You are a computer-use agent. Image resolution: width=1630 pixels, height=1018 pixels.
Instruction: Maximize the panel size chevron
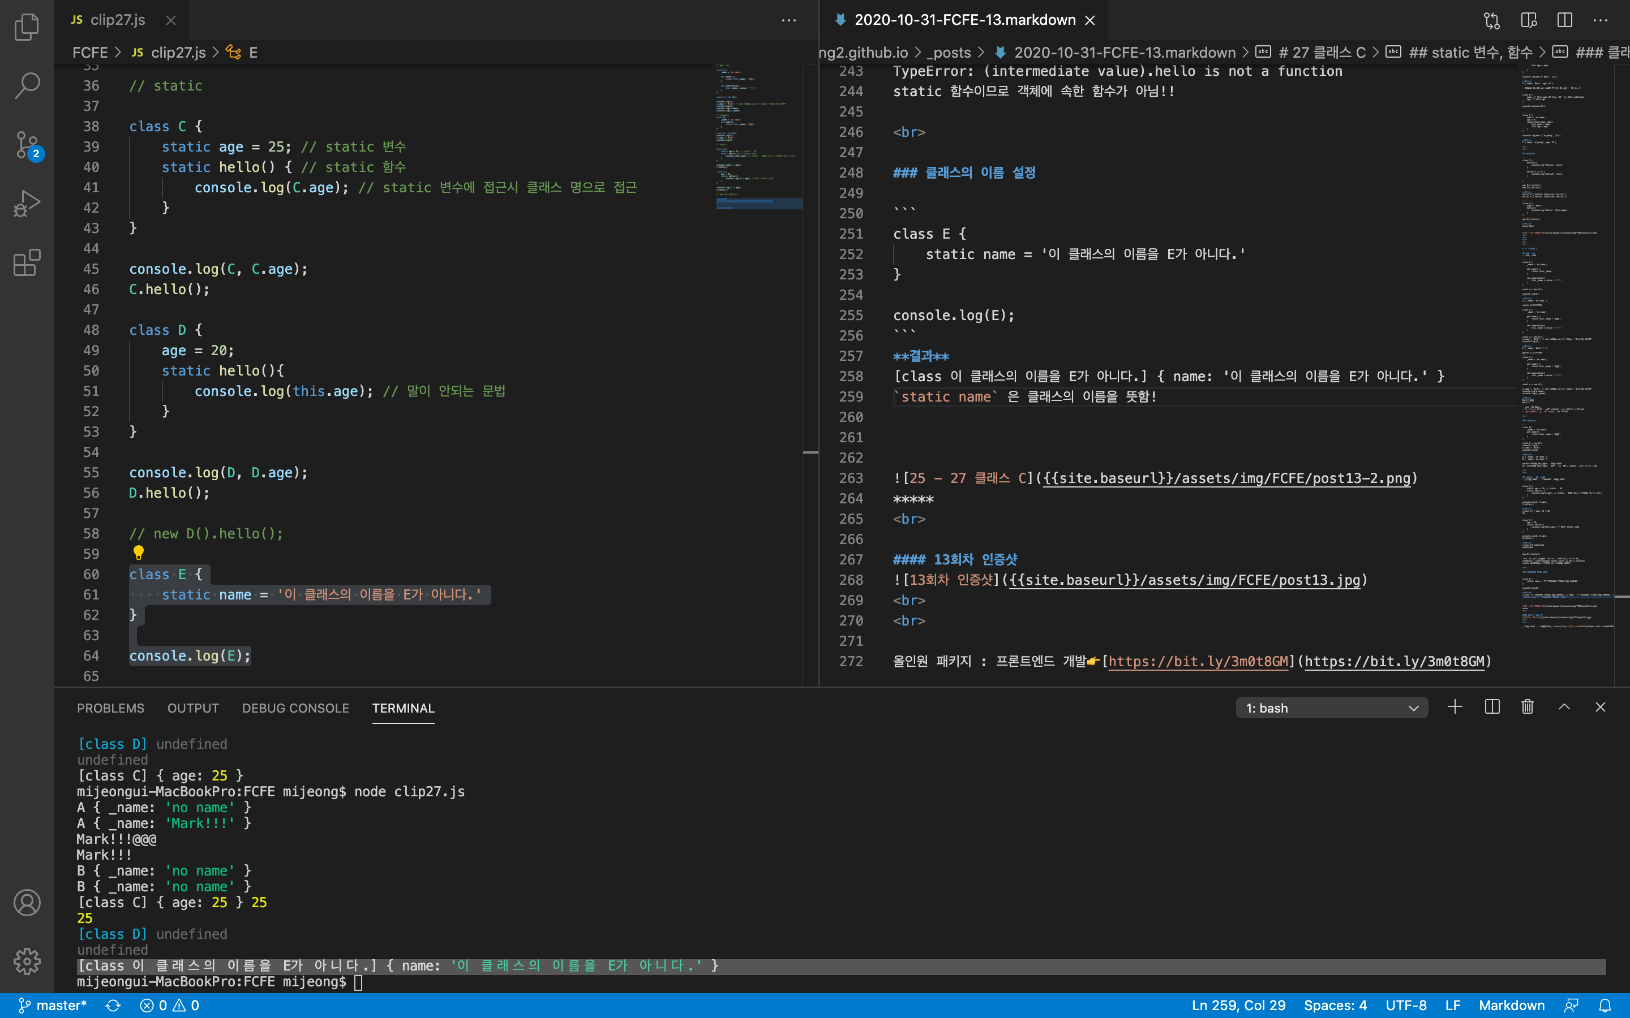(x=1564, y=707)
